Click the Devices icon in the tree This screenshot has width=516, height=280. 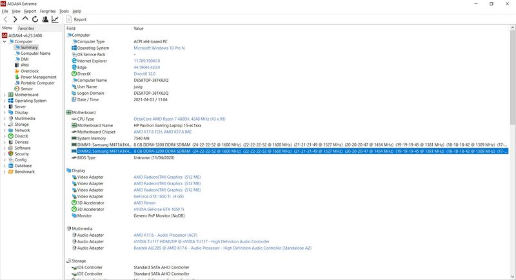click(10, 142)
